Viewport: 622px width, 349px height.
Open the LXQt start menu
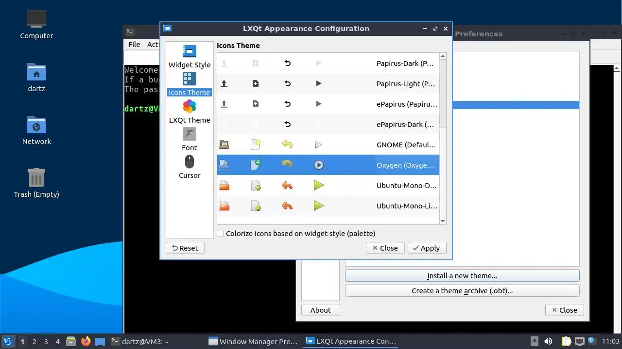(x=8, y=341)
